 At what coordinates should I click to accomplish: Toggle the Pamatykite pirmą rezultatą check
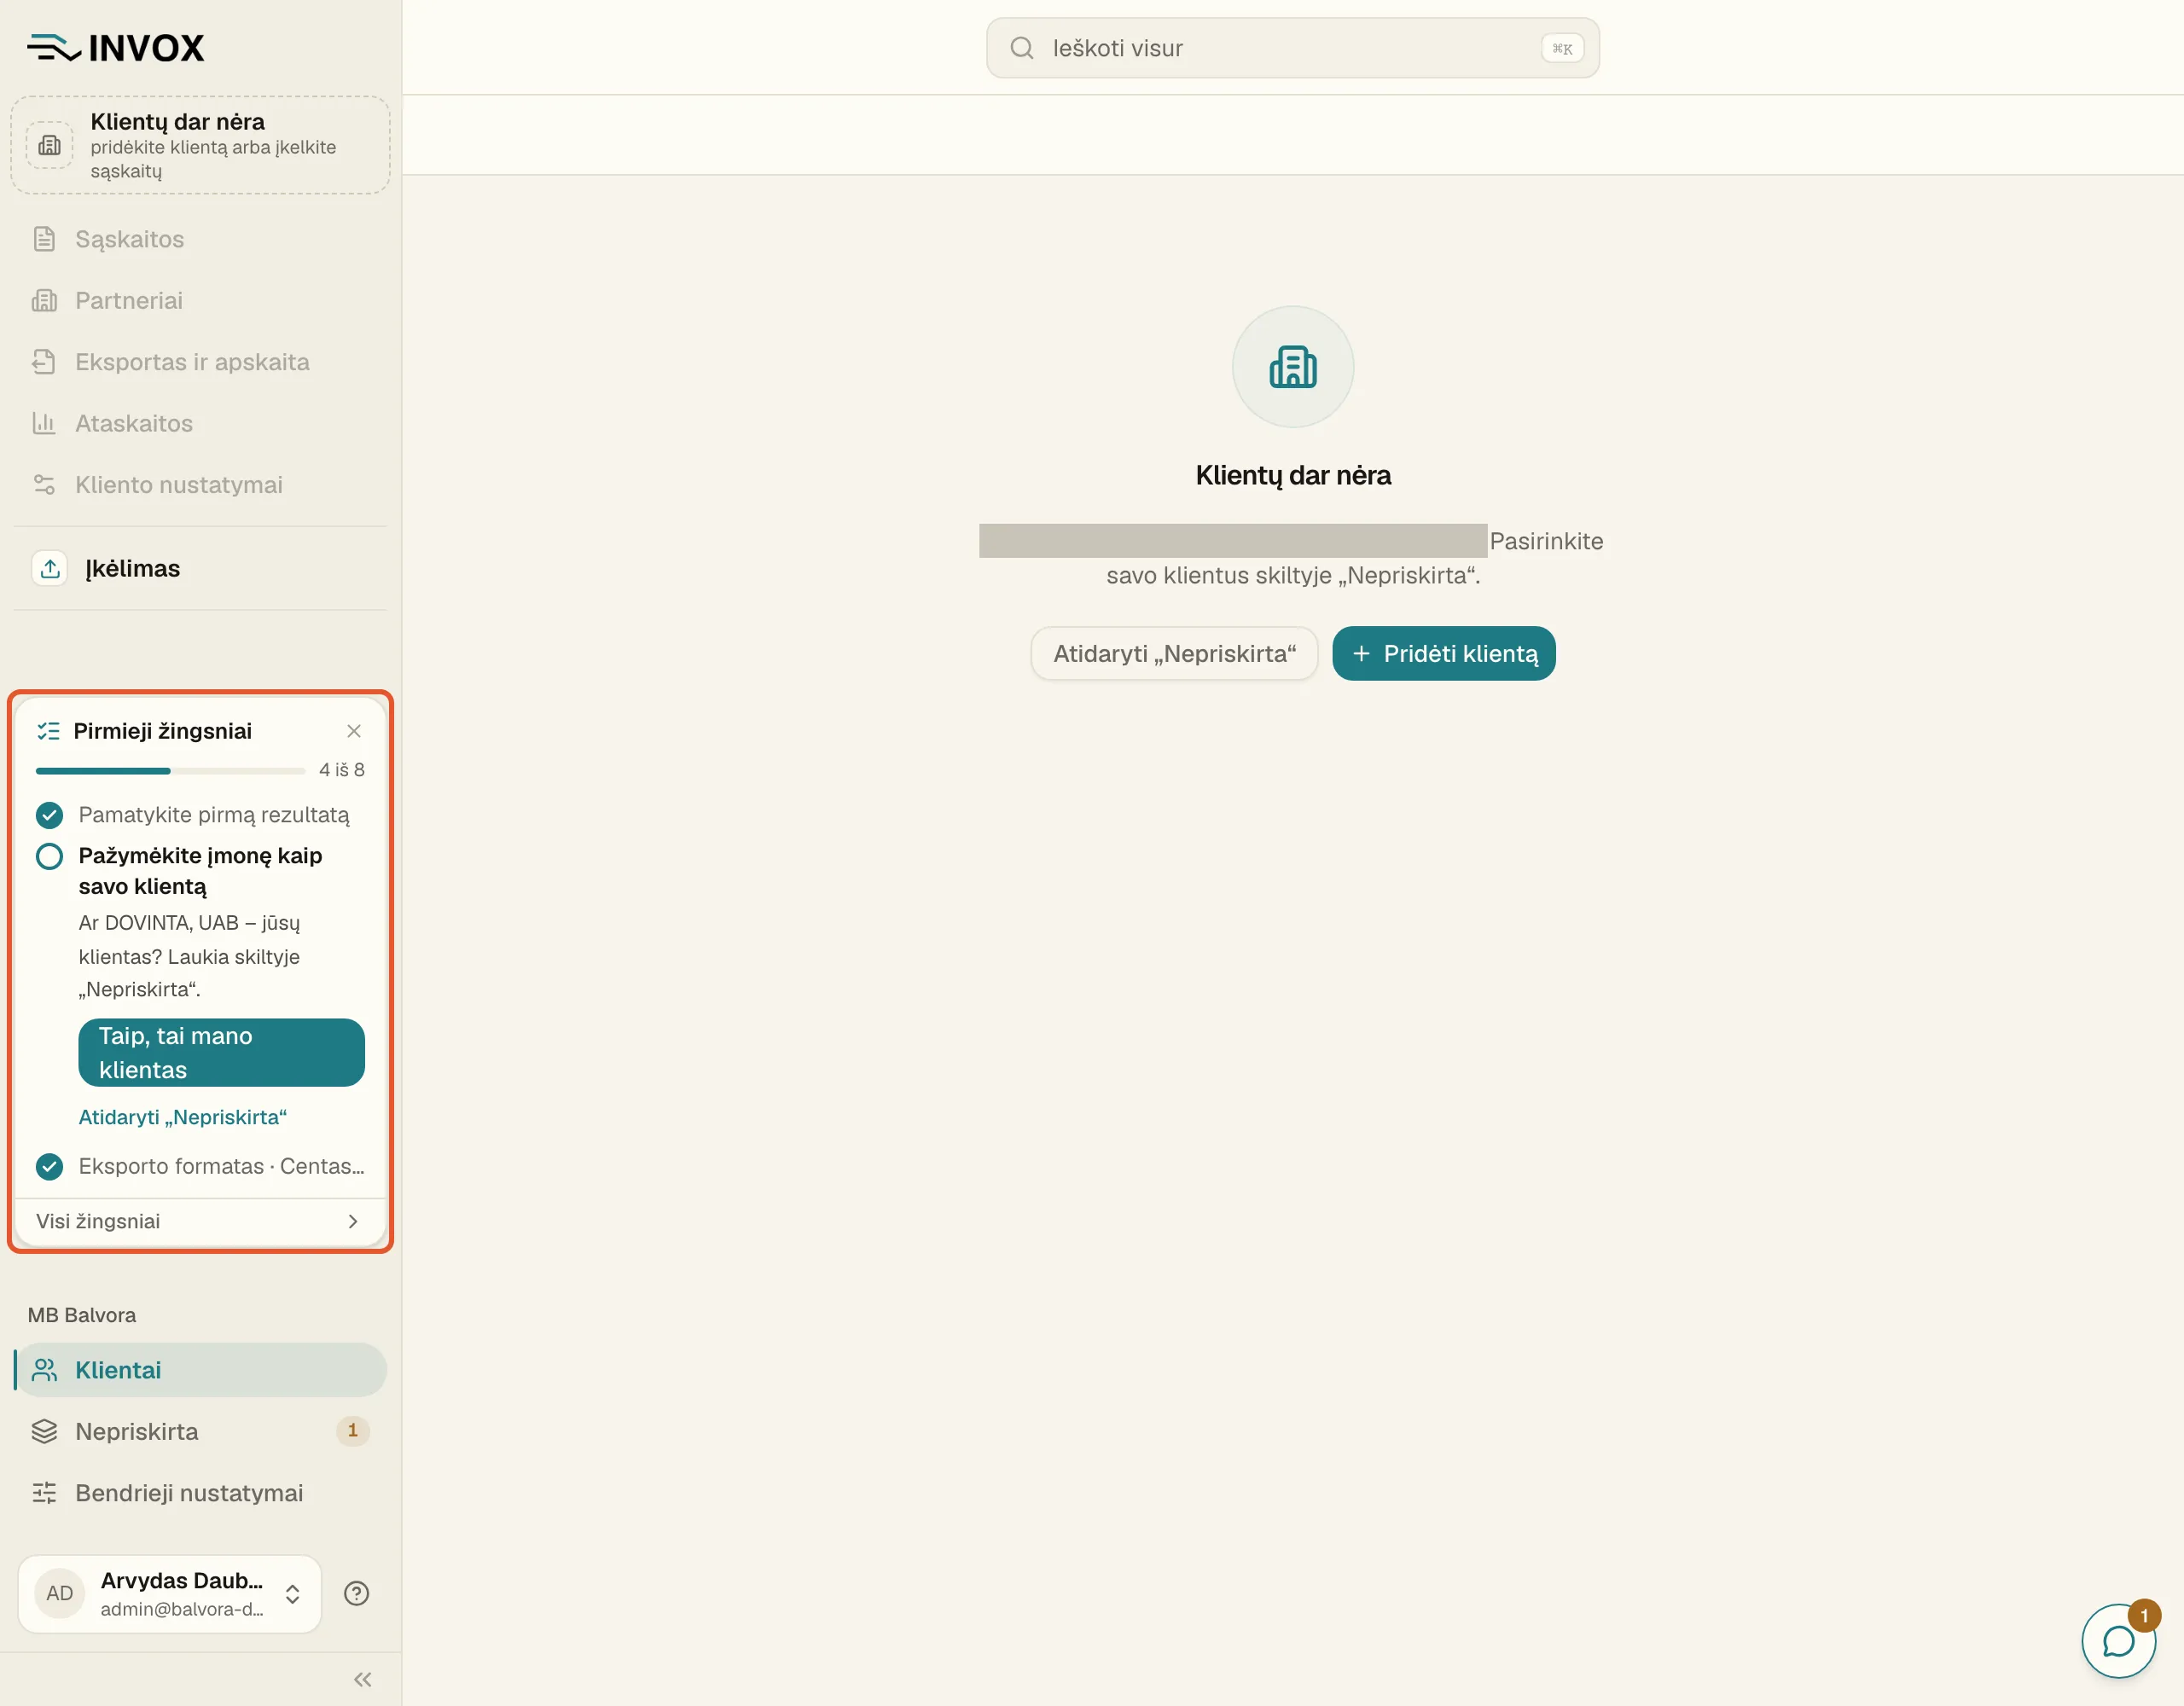tap(49, 815)
